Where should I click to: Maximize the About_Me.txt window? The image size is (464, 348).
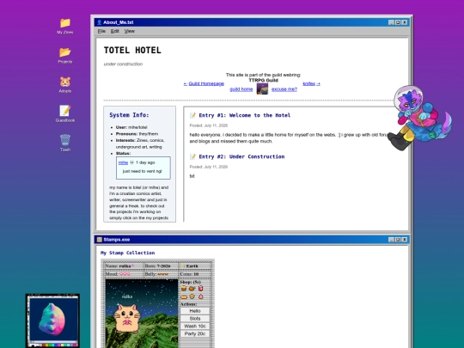398,22
